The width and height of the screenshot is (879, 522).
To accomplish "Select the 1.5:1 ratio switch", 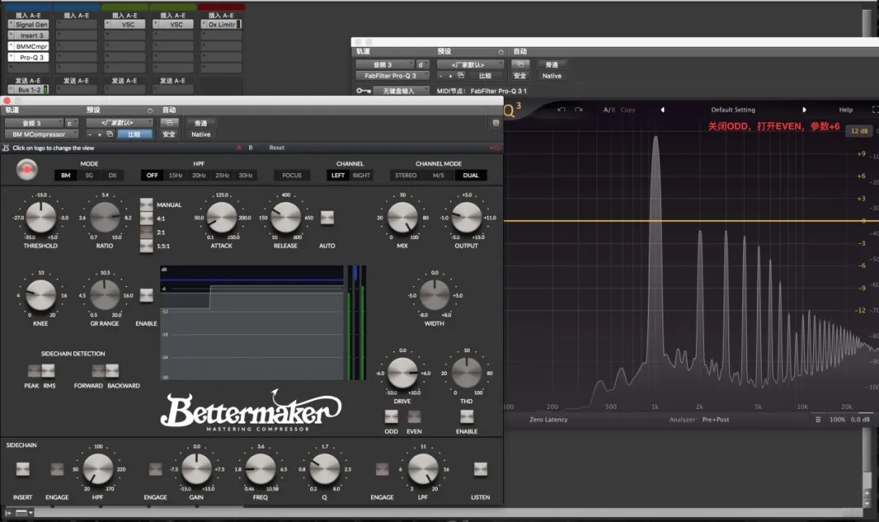I will click(146, 246).
